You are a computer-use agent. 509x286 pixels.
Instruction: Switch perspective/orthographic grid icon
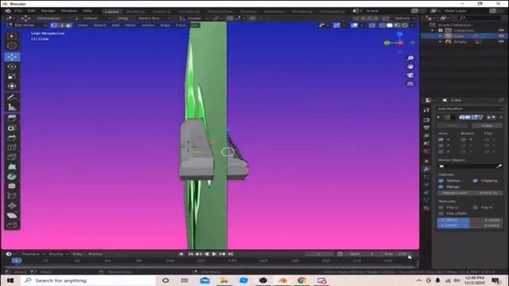[x=410, y=83]
